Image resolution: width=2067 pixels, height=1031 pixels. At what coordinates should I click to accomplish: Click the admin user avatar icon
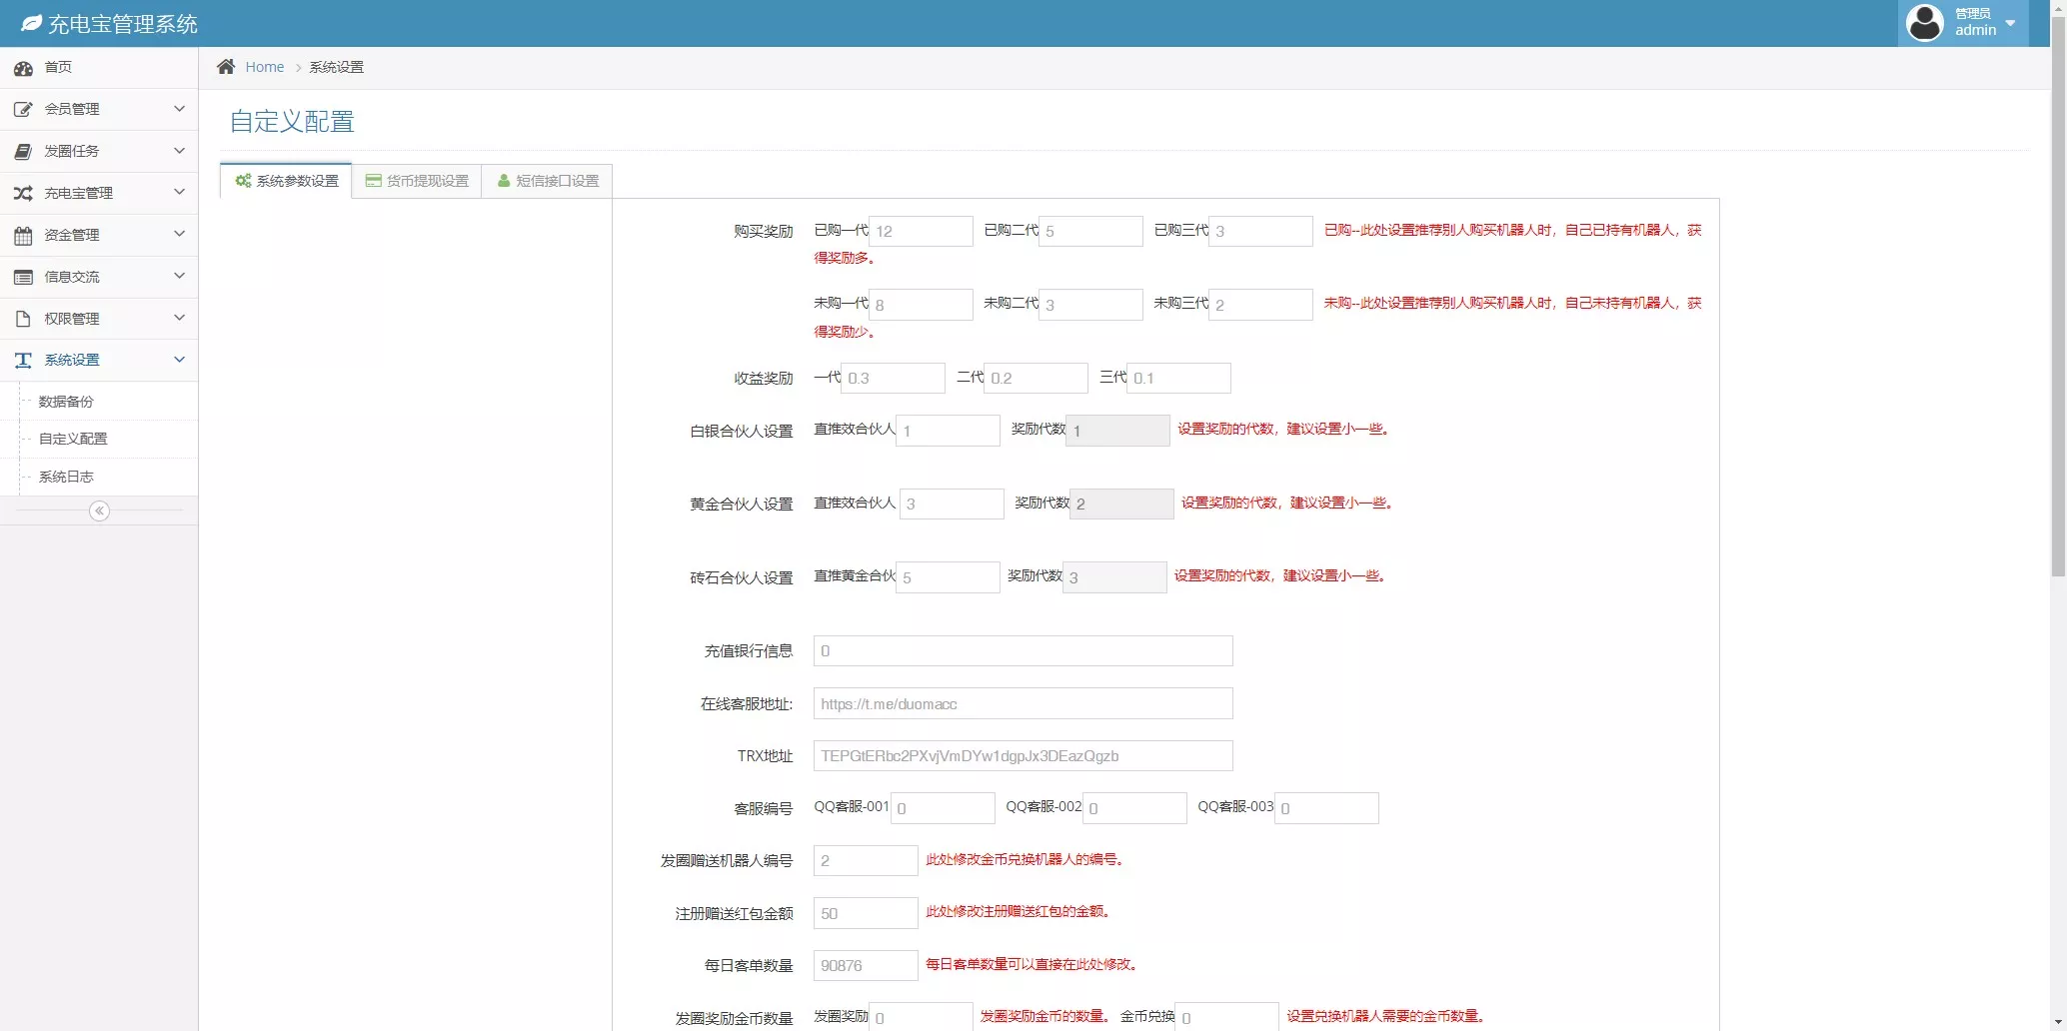tap(1924, 22)
